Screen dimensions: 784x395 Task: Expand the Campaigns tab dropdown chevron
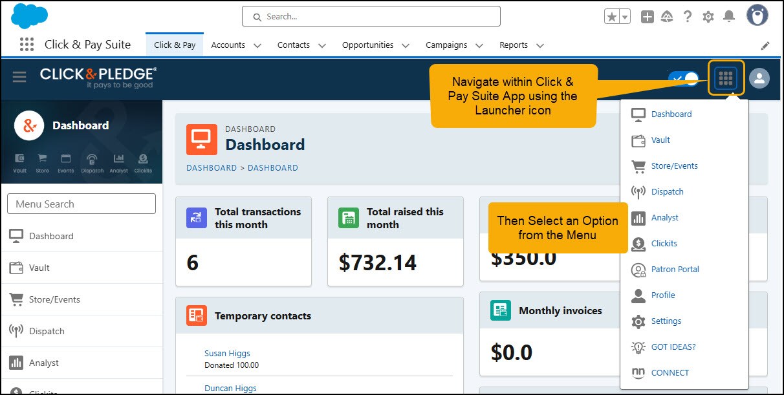479,45
